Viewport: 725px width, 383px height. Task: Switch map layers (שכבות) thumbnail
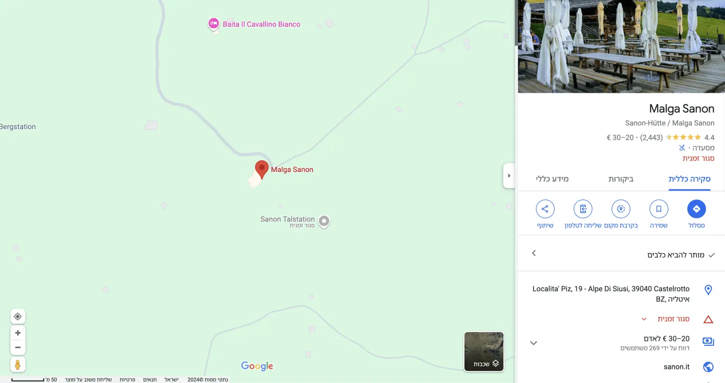click(484, 352)
